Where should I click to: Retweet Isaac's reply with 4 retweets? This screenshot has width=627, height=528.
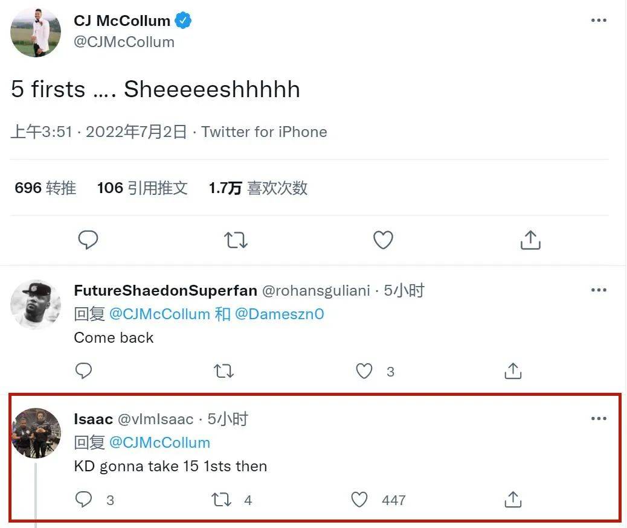pyautogui.click(x=221, y=500)
